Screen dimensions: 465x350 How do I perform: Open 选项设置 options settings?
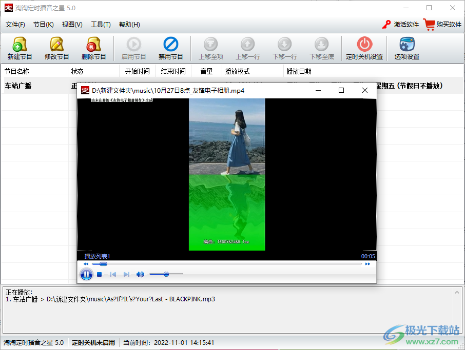coord(407,48)
